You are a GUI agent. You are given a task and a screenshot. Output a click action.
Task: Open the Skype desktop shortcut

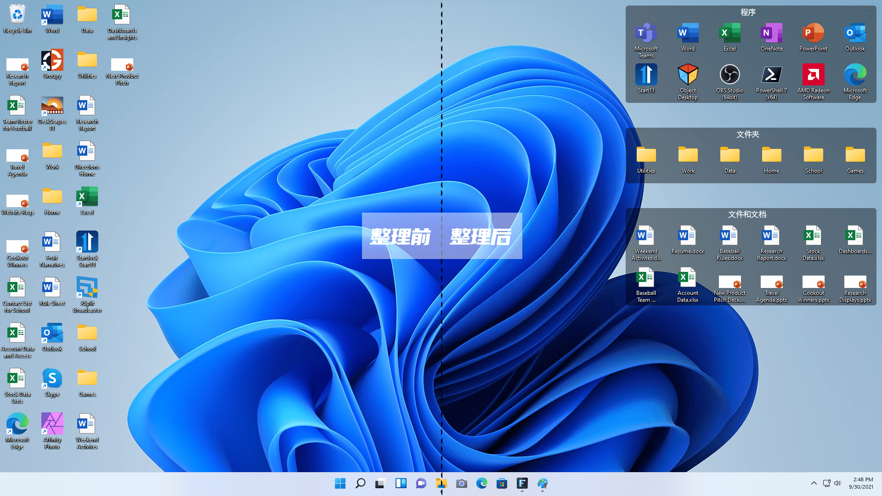(x=52, y=378)
